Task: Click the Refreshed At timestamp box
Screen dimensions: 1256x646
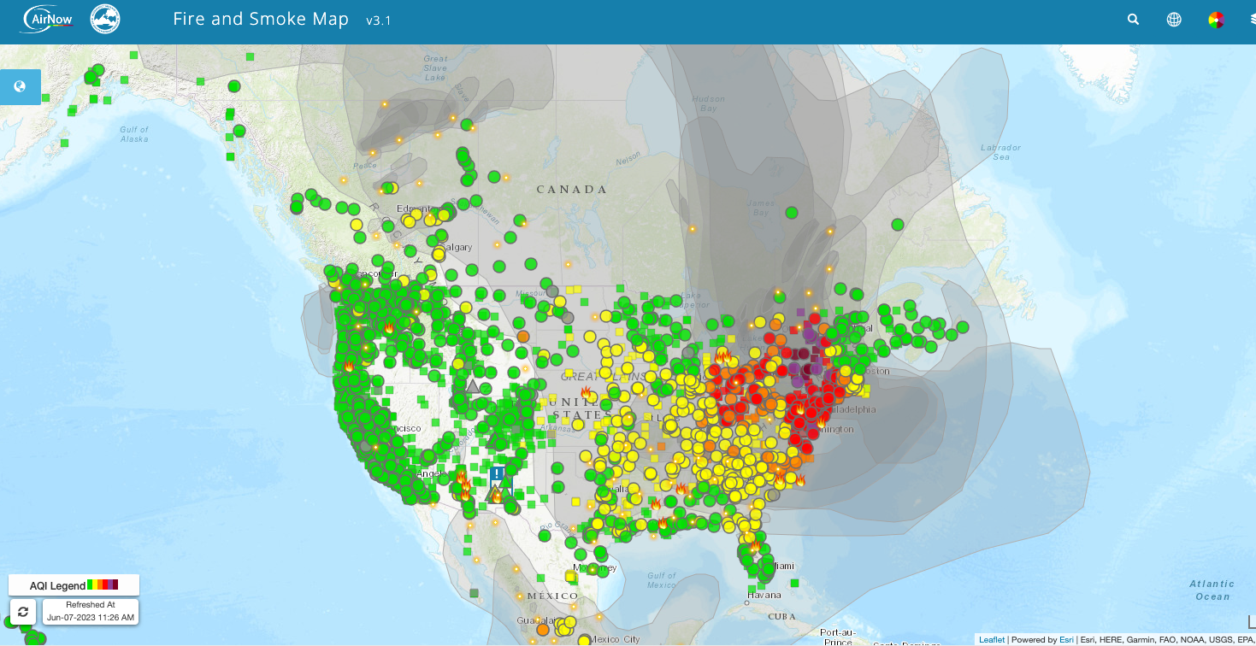Action: point(90,611)
